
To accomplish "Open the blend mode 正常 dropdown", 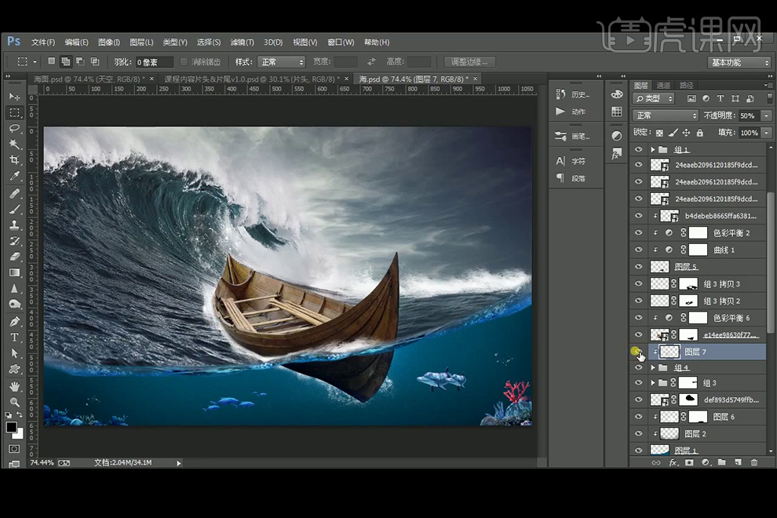I will 666,115.
